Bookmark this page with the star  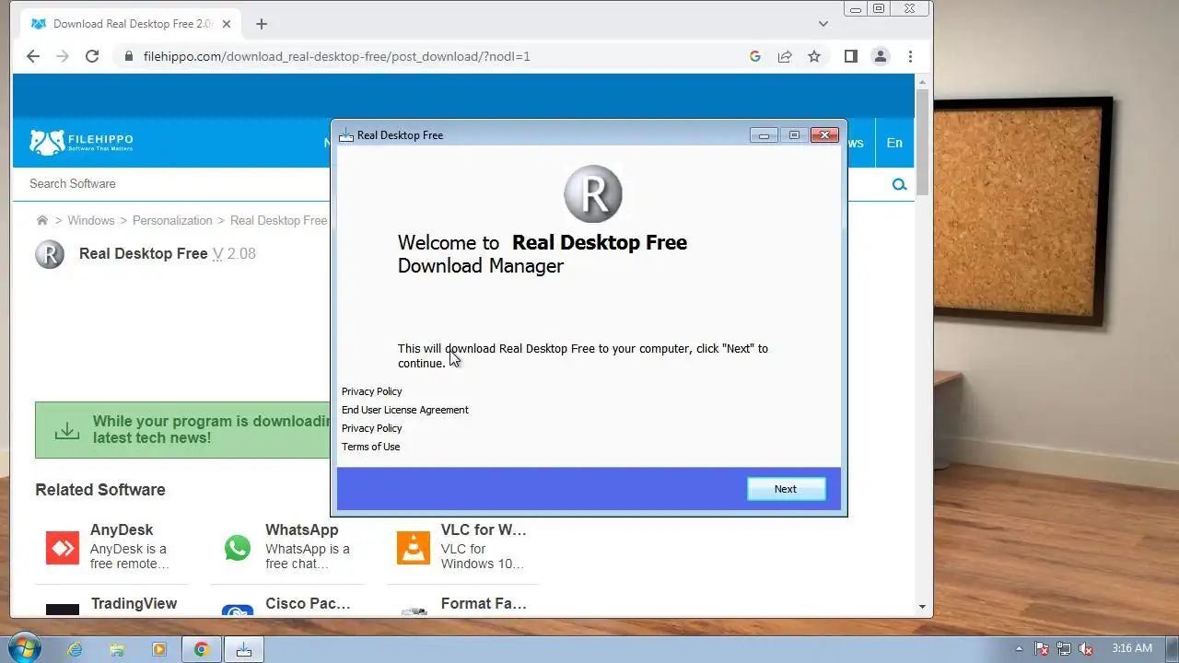(814, 56)
